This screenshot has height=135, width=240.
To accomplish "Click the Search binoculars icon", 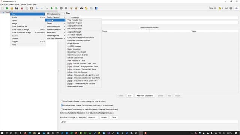I will (81, 8).
